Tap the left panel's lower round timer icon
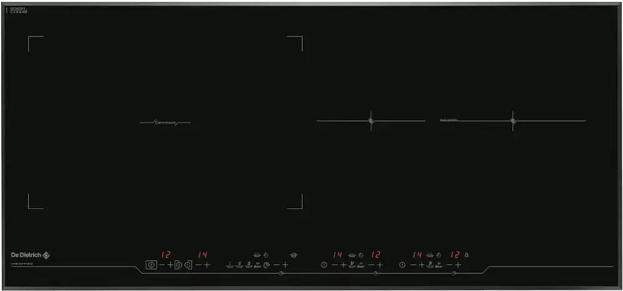Viewport: 623px width, 291px height. [x=266, y=266]
